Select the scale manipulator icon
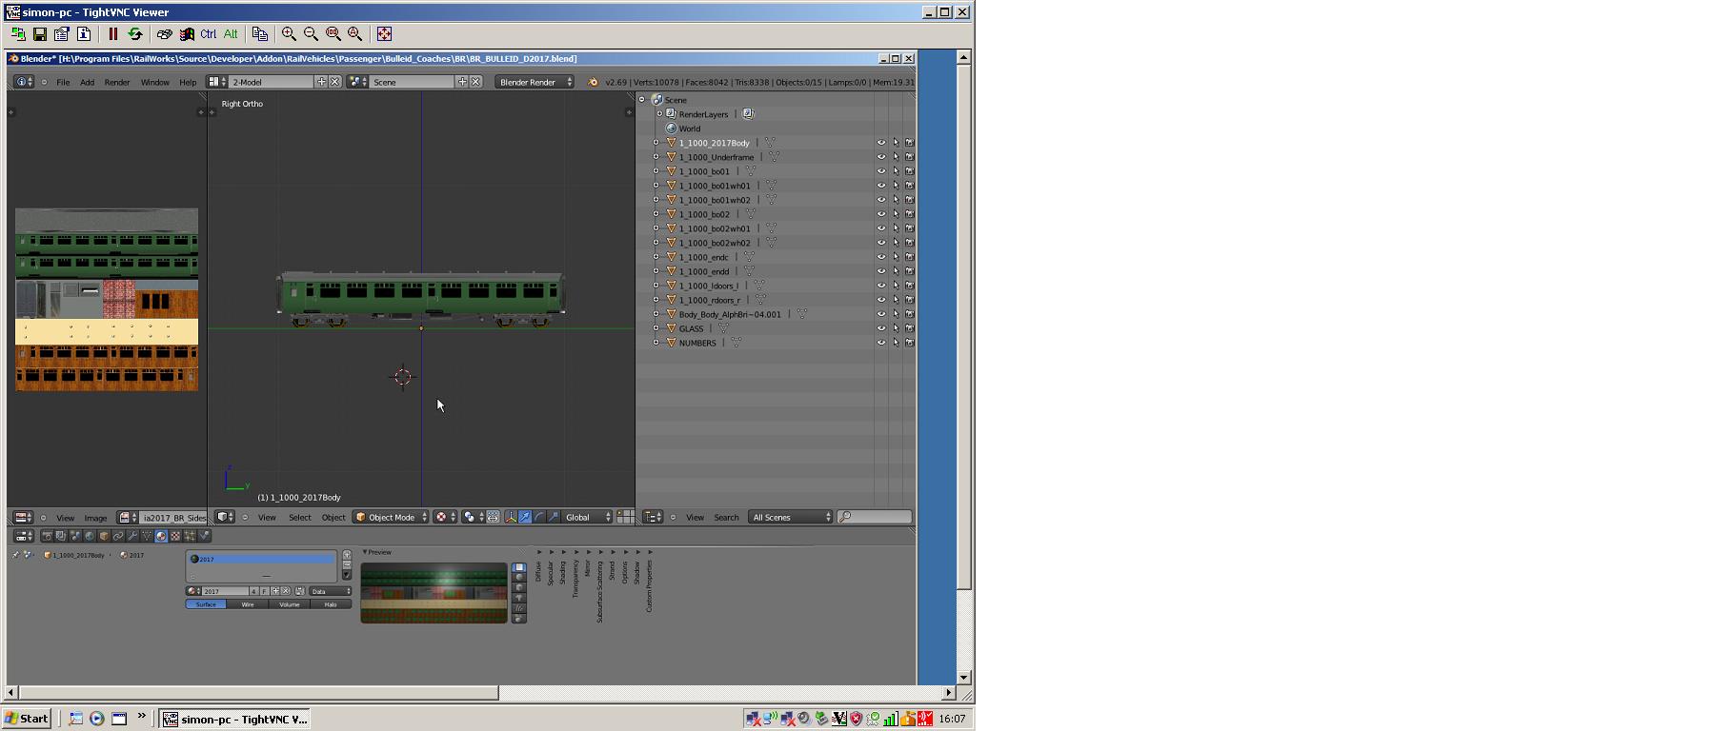1715x731 pixels. [554, 517]
